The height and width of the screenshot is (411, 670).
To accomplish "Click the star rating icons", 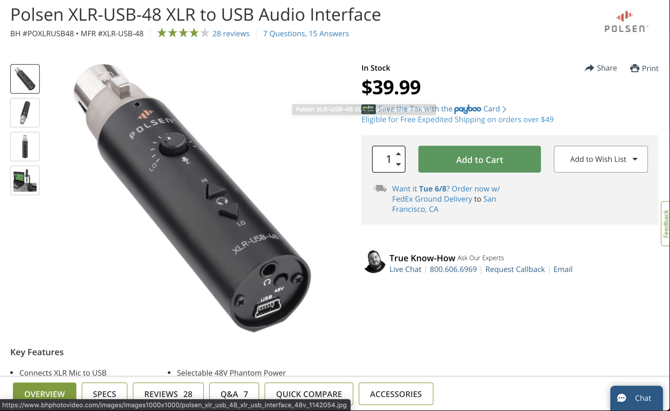I will pos(183,33).
